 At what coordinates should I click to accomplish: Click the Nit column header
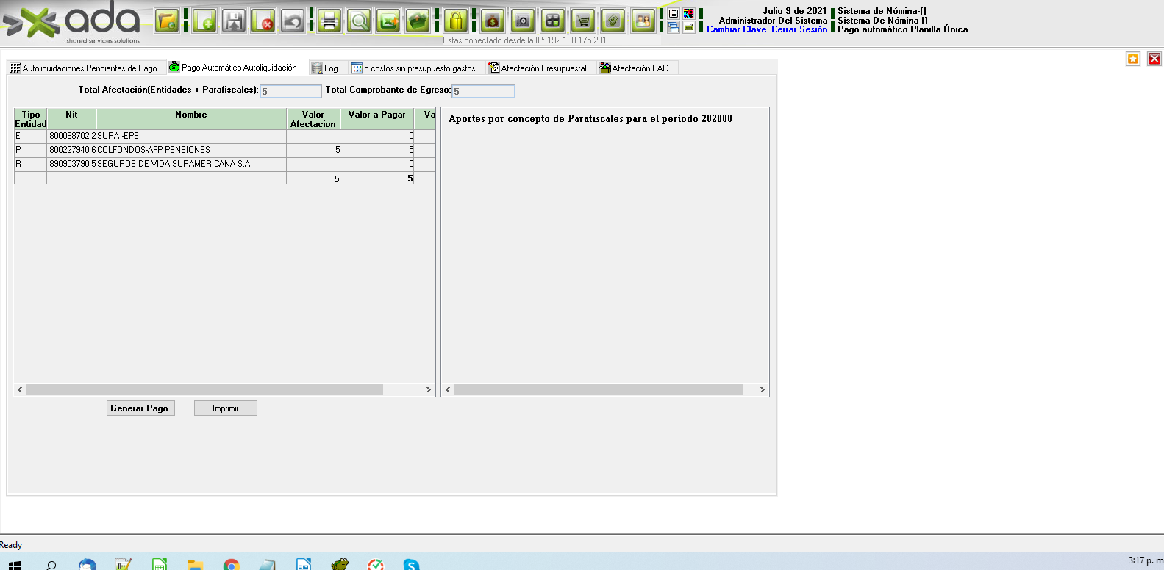click(71, 119)
